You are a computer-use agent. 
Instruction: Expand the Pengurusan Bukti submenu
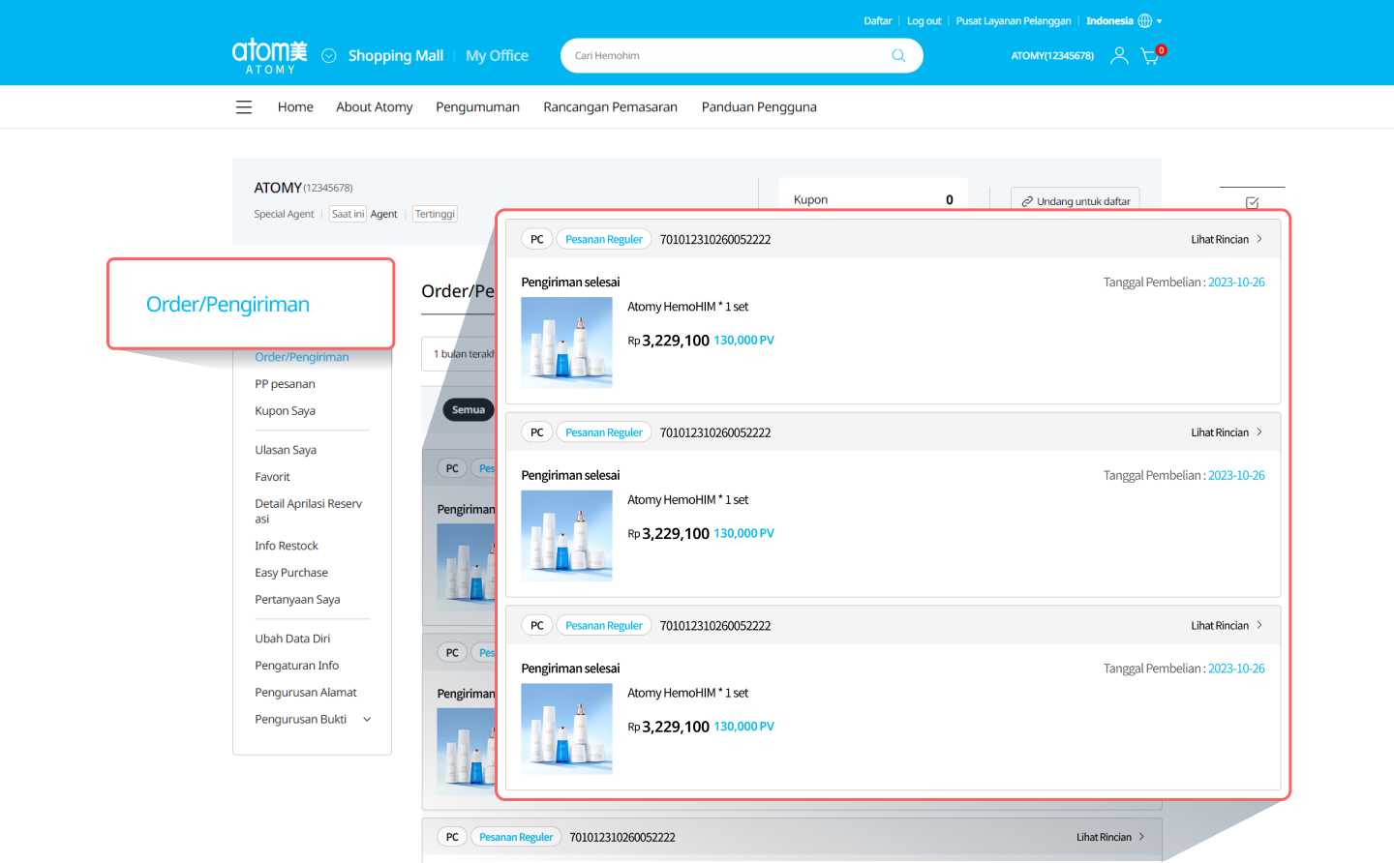367,720
